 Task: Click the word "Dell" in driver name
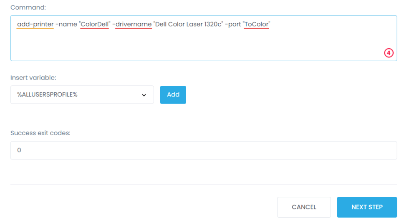[x=162, y=25]
